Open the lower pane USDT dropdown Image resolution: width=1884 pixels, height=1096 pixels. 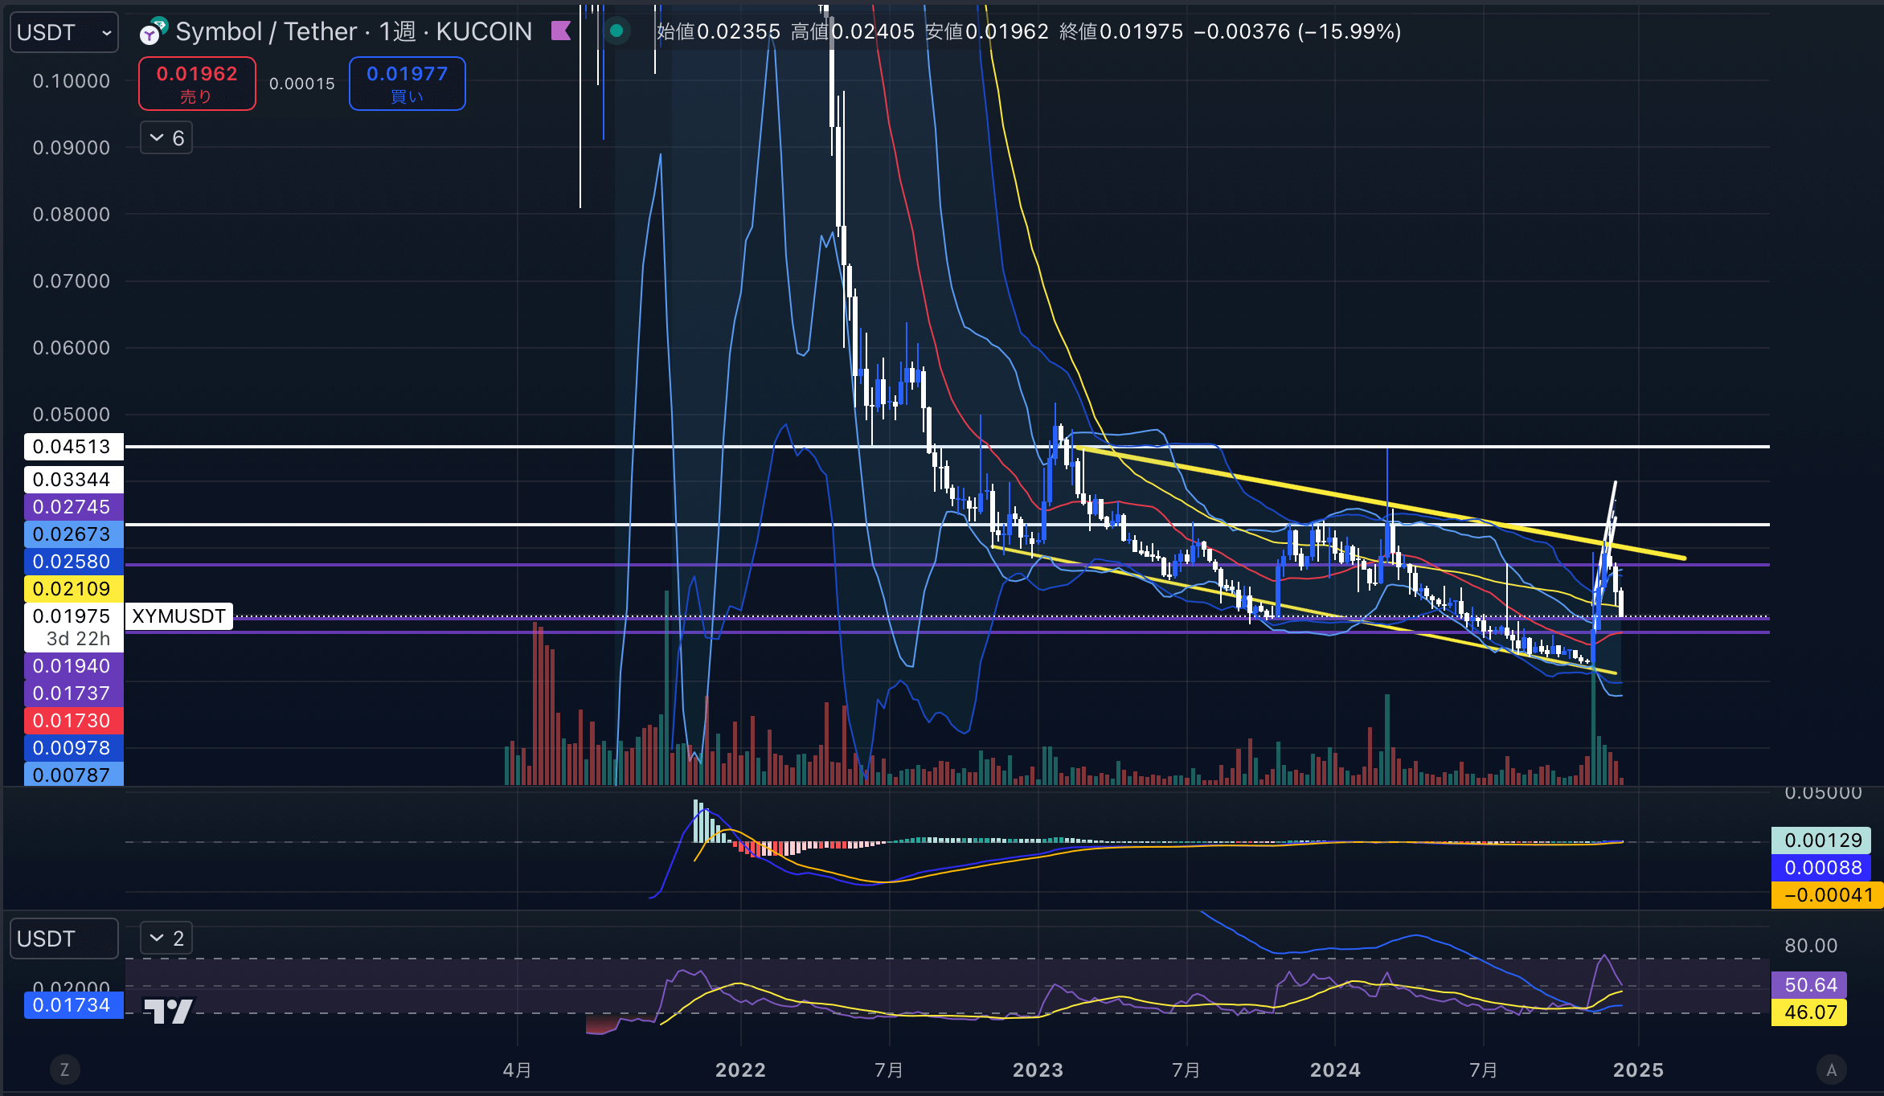coord(64,939)
